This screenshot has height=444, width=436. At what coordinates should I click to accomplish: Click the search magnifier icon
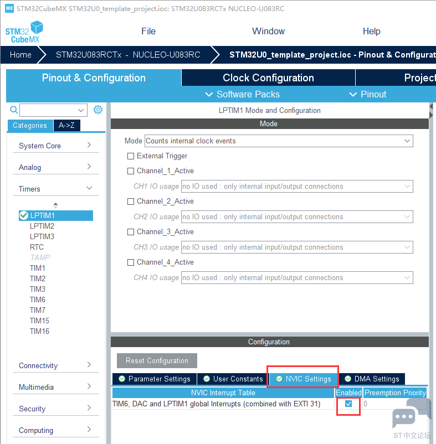click(14, 110)
